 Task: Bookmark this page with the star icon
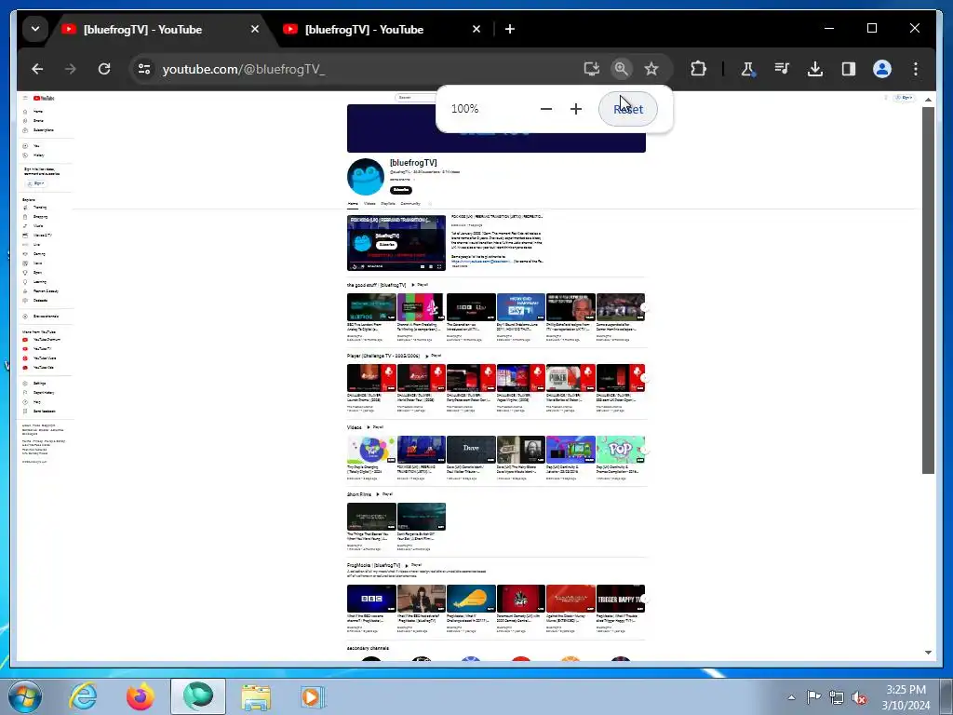[x=651, y=69]
